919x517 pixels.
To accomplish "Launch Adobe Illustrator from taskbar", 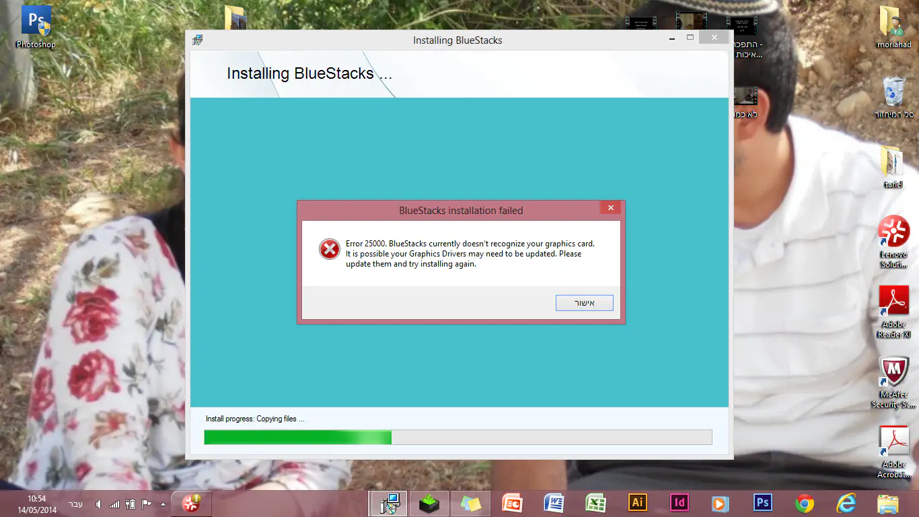I will click(637, 503).
